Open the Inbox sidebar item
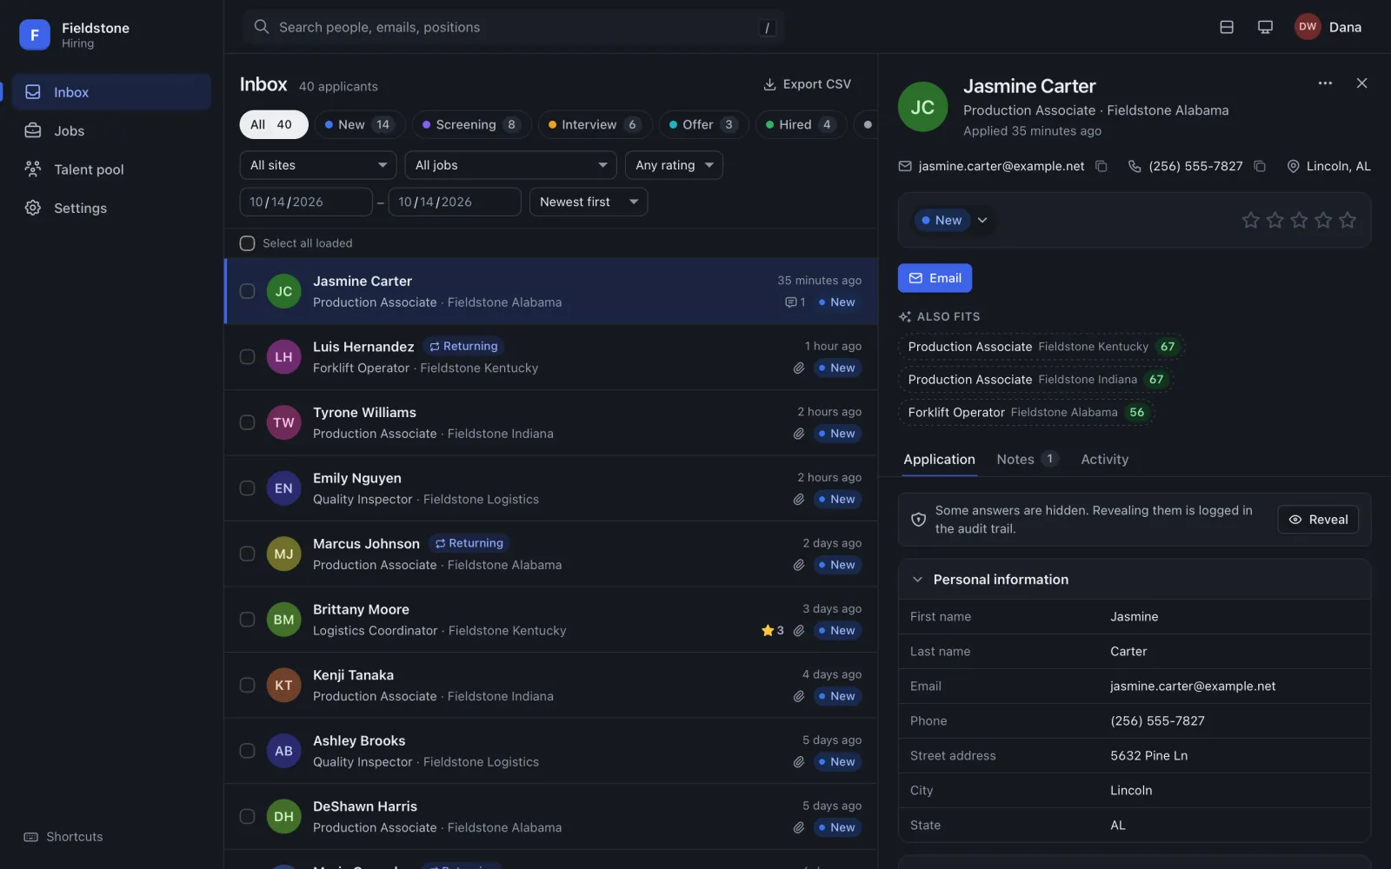1391x869 pixels. pos(111,92)
